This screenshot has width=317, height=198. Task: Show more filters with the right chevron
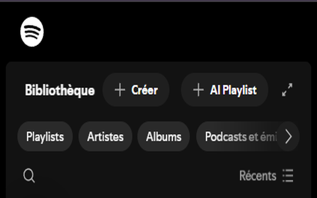288,137
